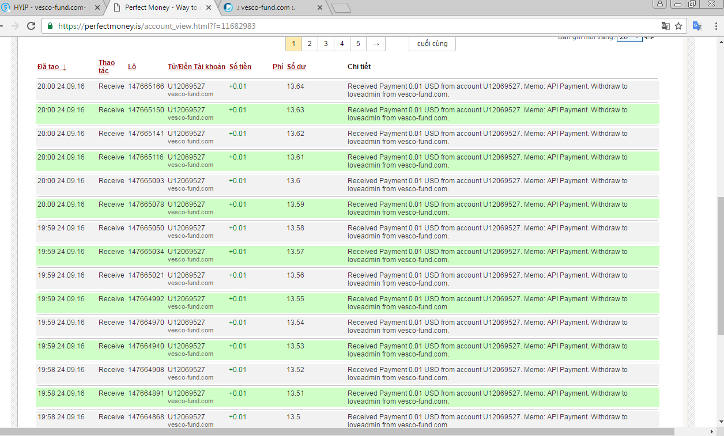This screenshot has width=724, height=436.
Task: Click the secure lock icon in address bar
Action: 50,26
